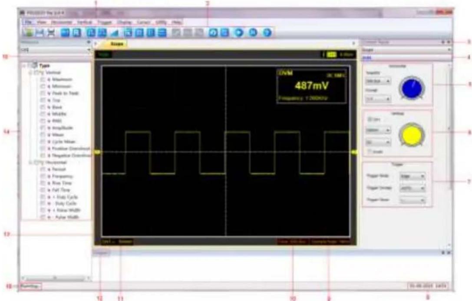Click the floppy disk save icon

pos(40,33)
